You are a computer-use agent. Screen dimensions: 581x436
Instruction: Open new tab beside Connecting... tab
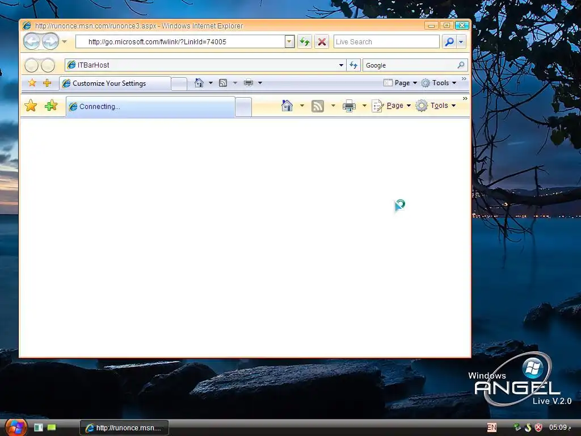click(x=243, y=107)
